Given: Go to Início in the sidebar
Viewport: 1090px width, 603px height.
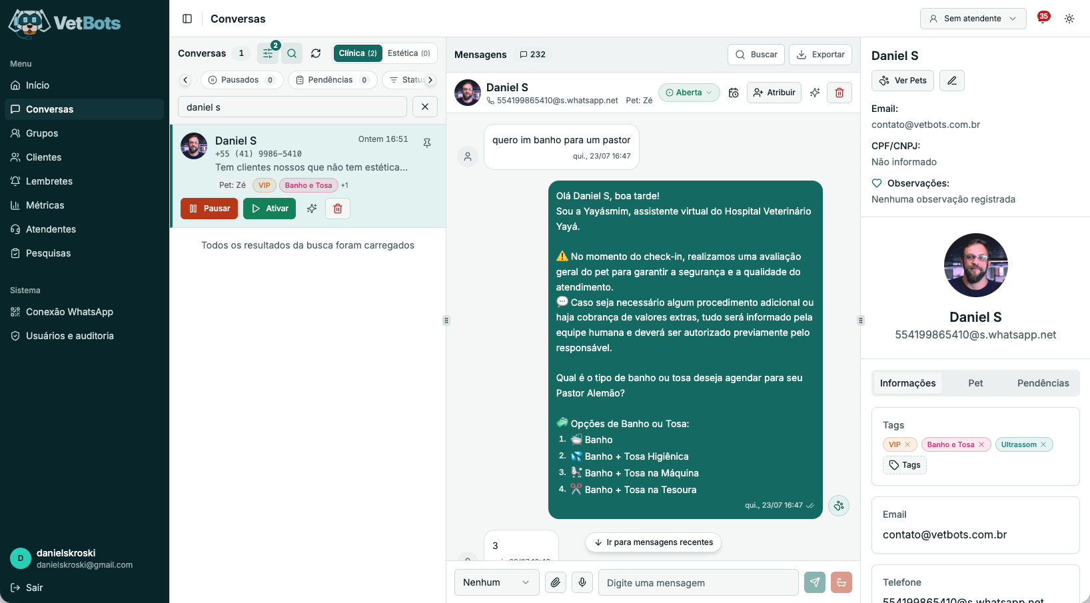Looking at the screenshot, I should (x=84, y=85).
